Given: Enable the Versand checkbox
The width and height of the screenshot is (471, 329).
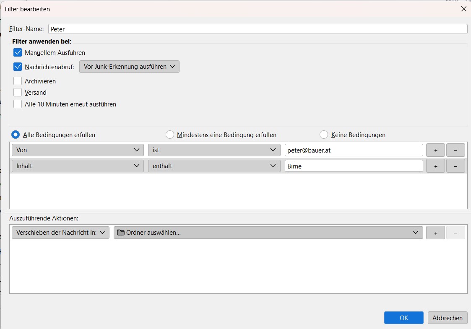Looking at the screenshot, I should [x=18, y=93].
